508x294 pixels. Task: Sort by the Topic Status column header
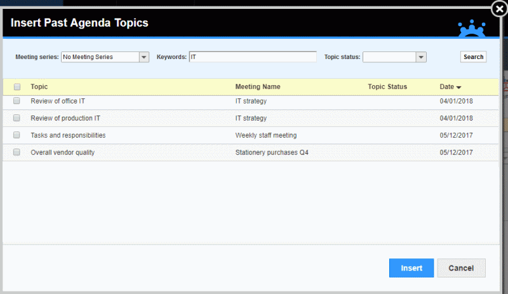[387, 86]
